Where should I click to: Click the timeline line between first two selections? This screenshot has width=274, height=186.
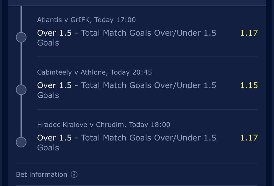(21, 64)
